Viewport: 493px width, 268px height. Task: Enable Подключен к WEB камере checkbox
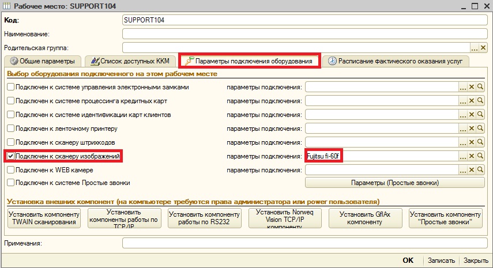(11, 170)
